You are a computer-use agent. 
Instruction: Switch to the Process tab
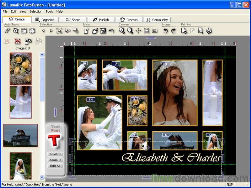click(129, 19)
